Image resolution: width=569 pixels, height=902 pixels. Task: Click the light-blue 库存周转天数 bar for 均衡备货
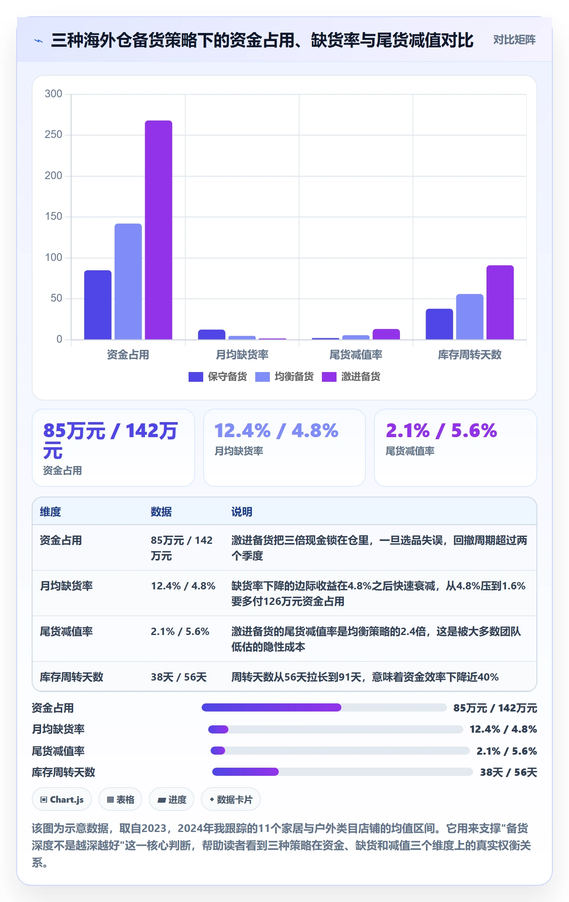coord(469,317)
